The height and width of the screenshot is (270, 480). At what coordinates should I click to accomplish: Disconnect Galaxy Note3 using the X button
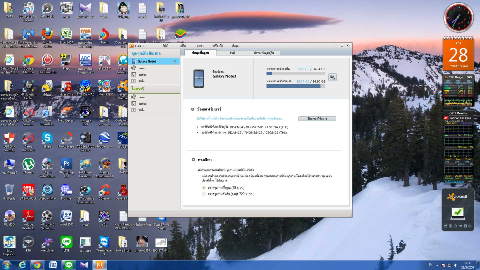click(x=175, y=61)
